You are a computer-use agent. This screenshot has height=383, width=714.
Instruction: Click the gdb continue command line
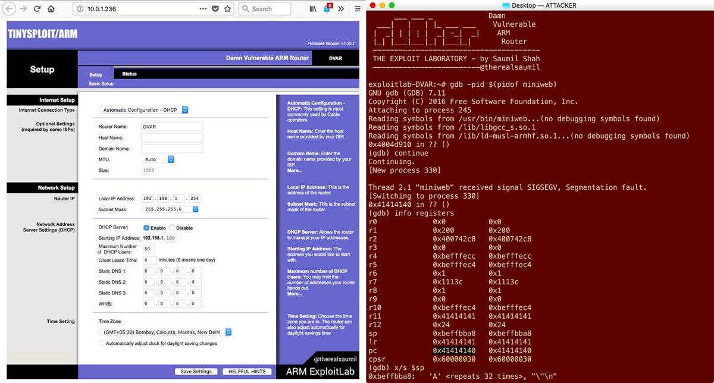tap(398, 153)
